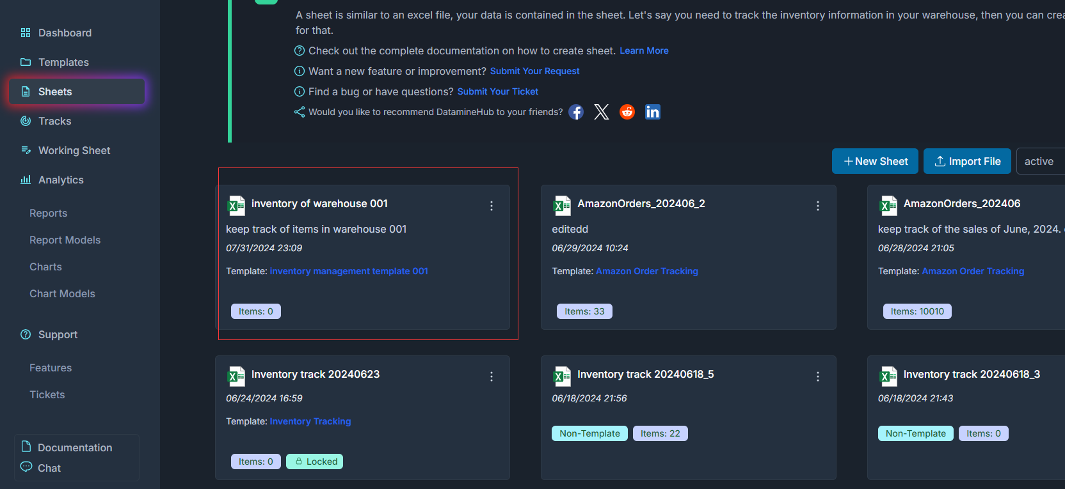Open inventory management template 001 link
Screen dimensions: 1065x489
tap(349, 271)
